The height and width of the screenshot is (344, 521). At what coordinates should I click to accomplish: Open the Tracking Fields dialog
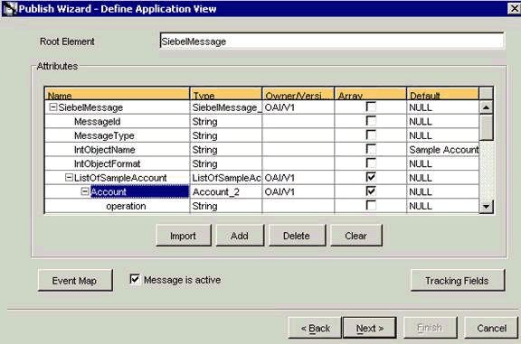click(458, 281)
